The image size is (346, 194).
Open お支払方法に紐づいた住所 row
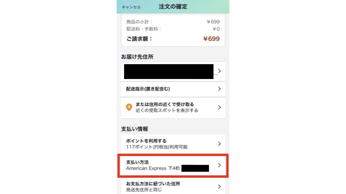tap(173, 186)
